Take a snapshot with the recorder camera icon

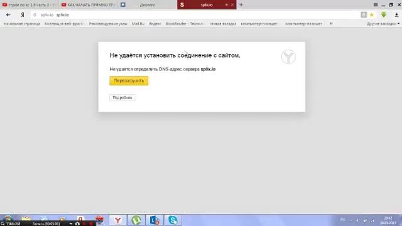77,223
